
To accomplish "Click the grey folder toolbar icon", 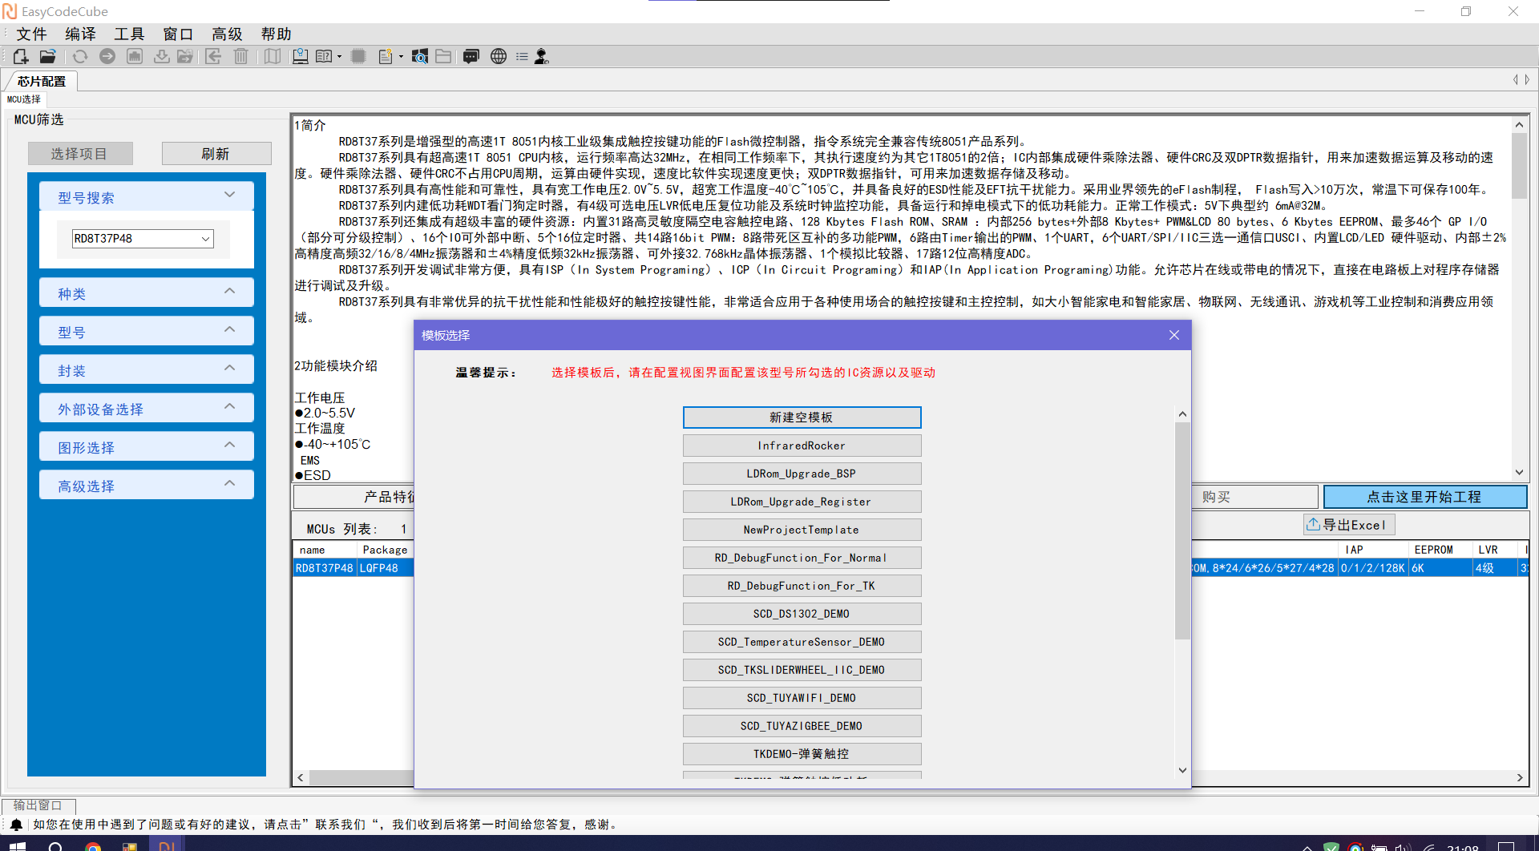I will (443, 56).
